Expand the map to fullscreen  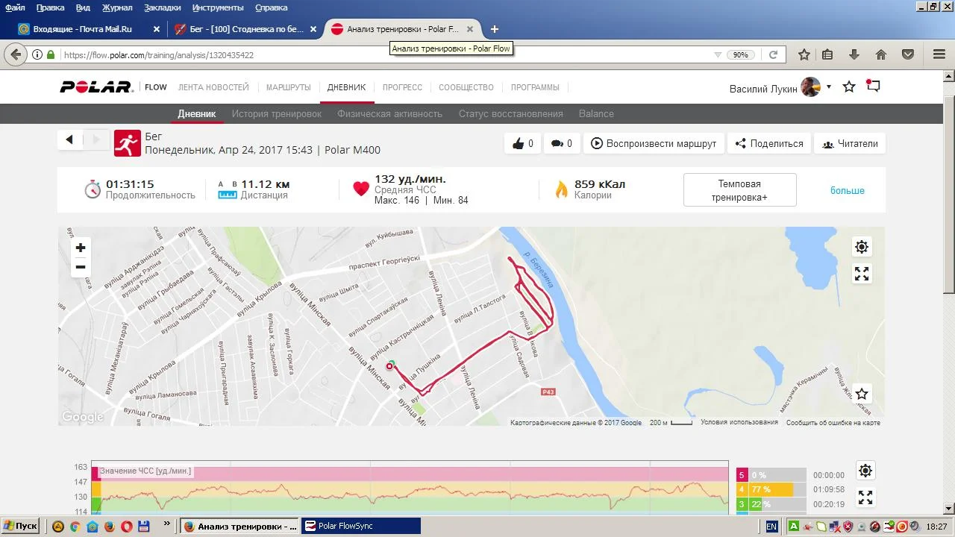point(862,274)
